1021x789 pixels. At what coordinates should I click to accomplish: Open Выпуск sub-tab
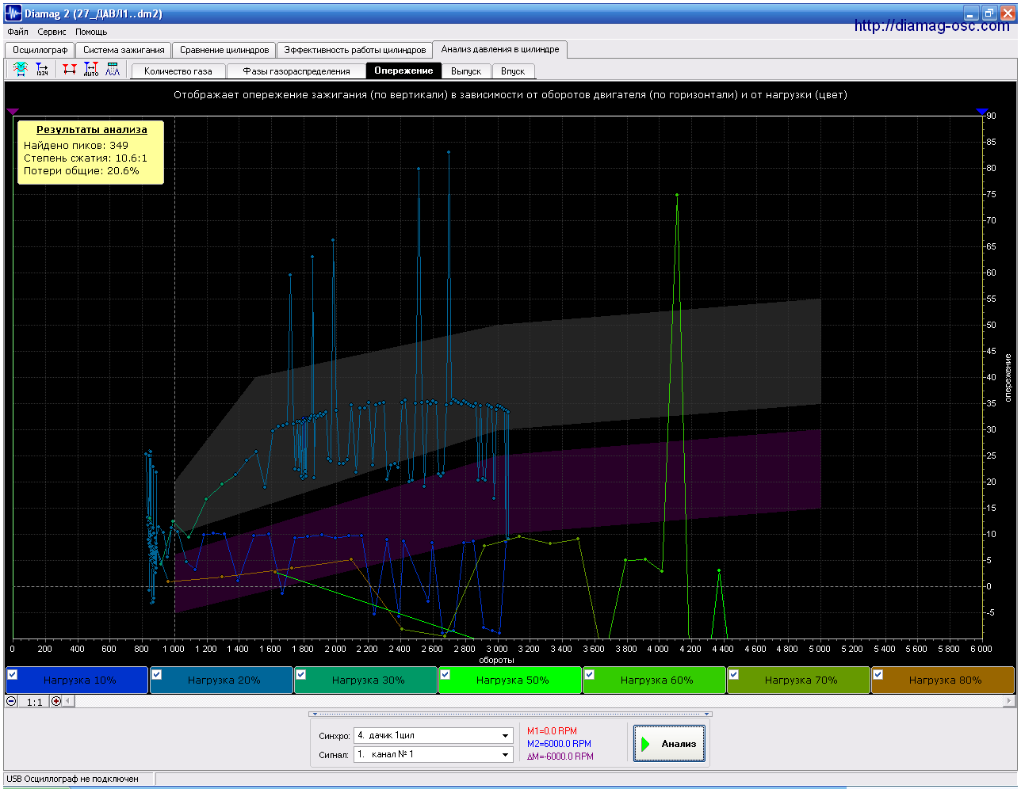(466, 71)
